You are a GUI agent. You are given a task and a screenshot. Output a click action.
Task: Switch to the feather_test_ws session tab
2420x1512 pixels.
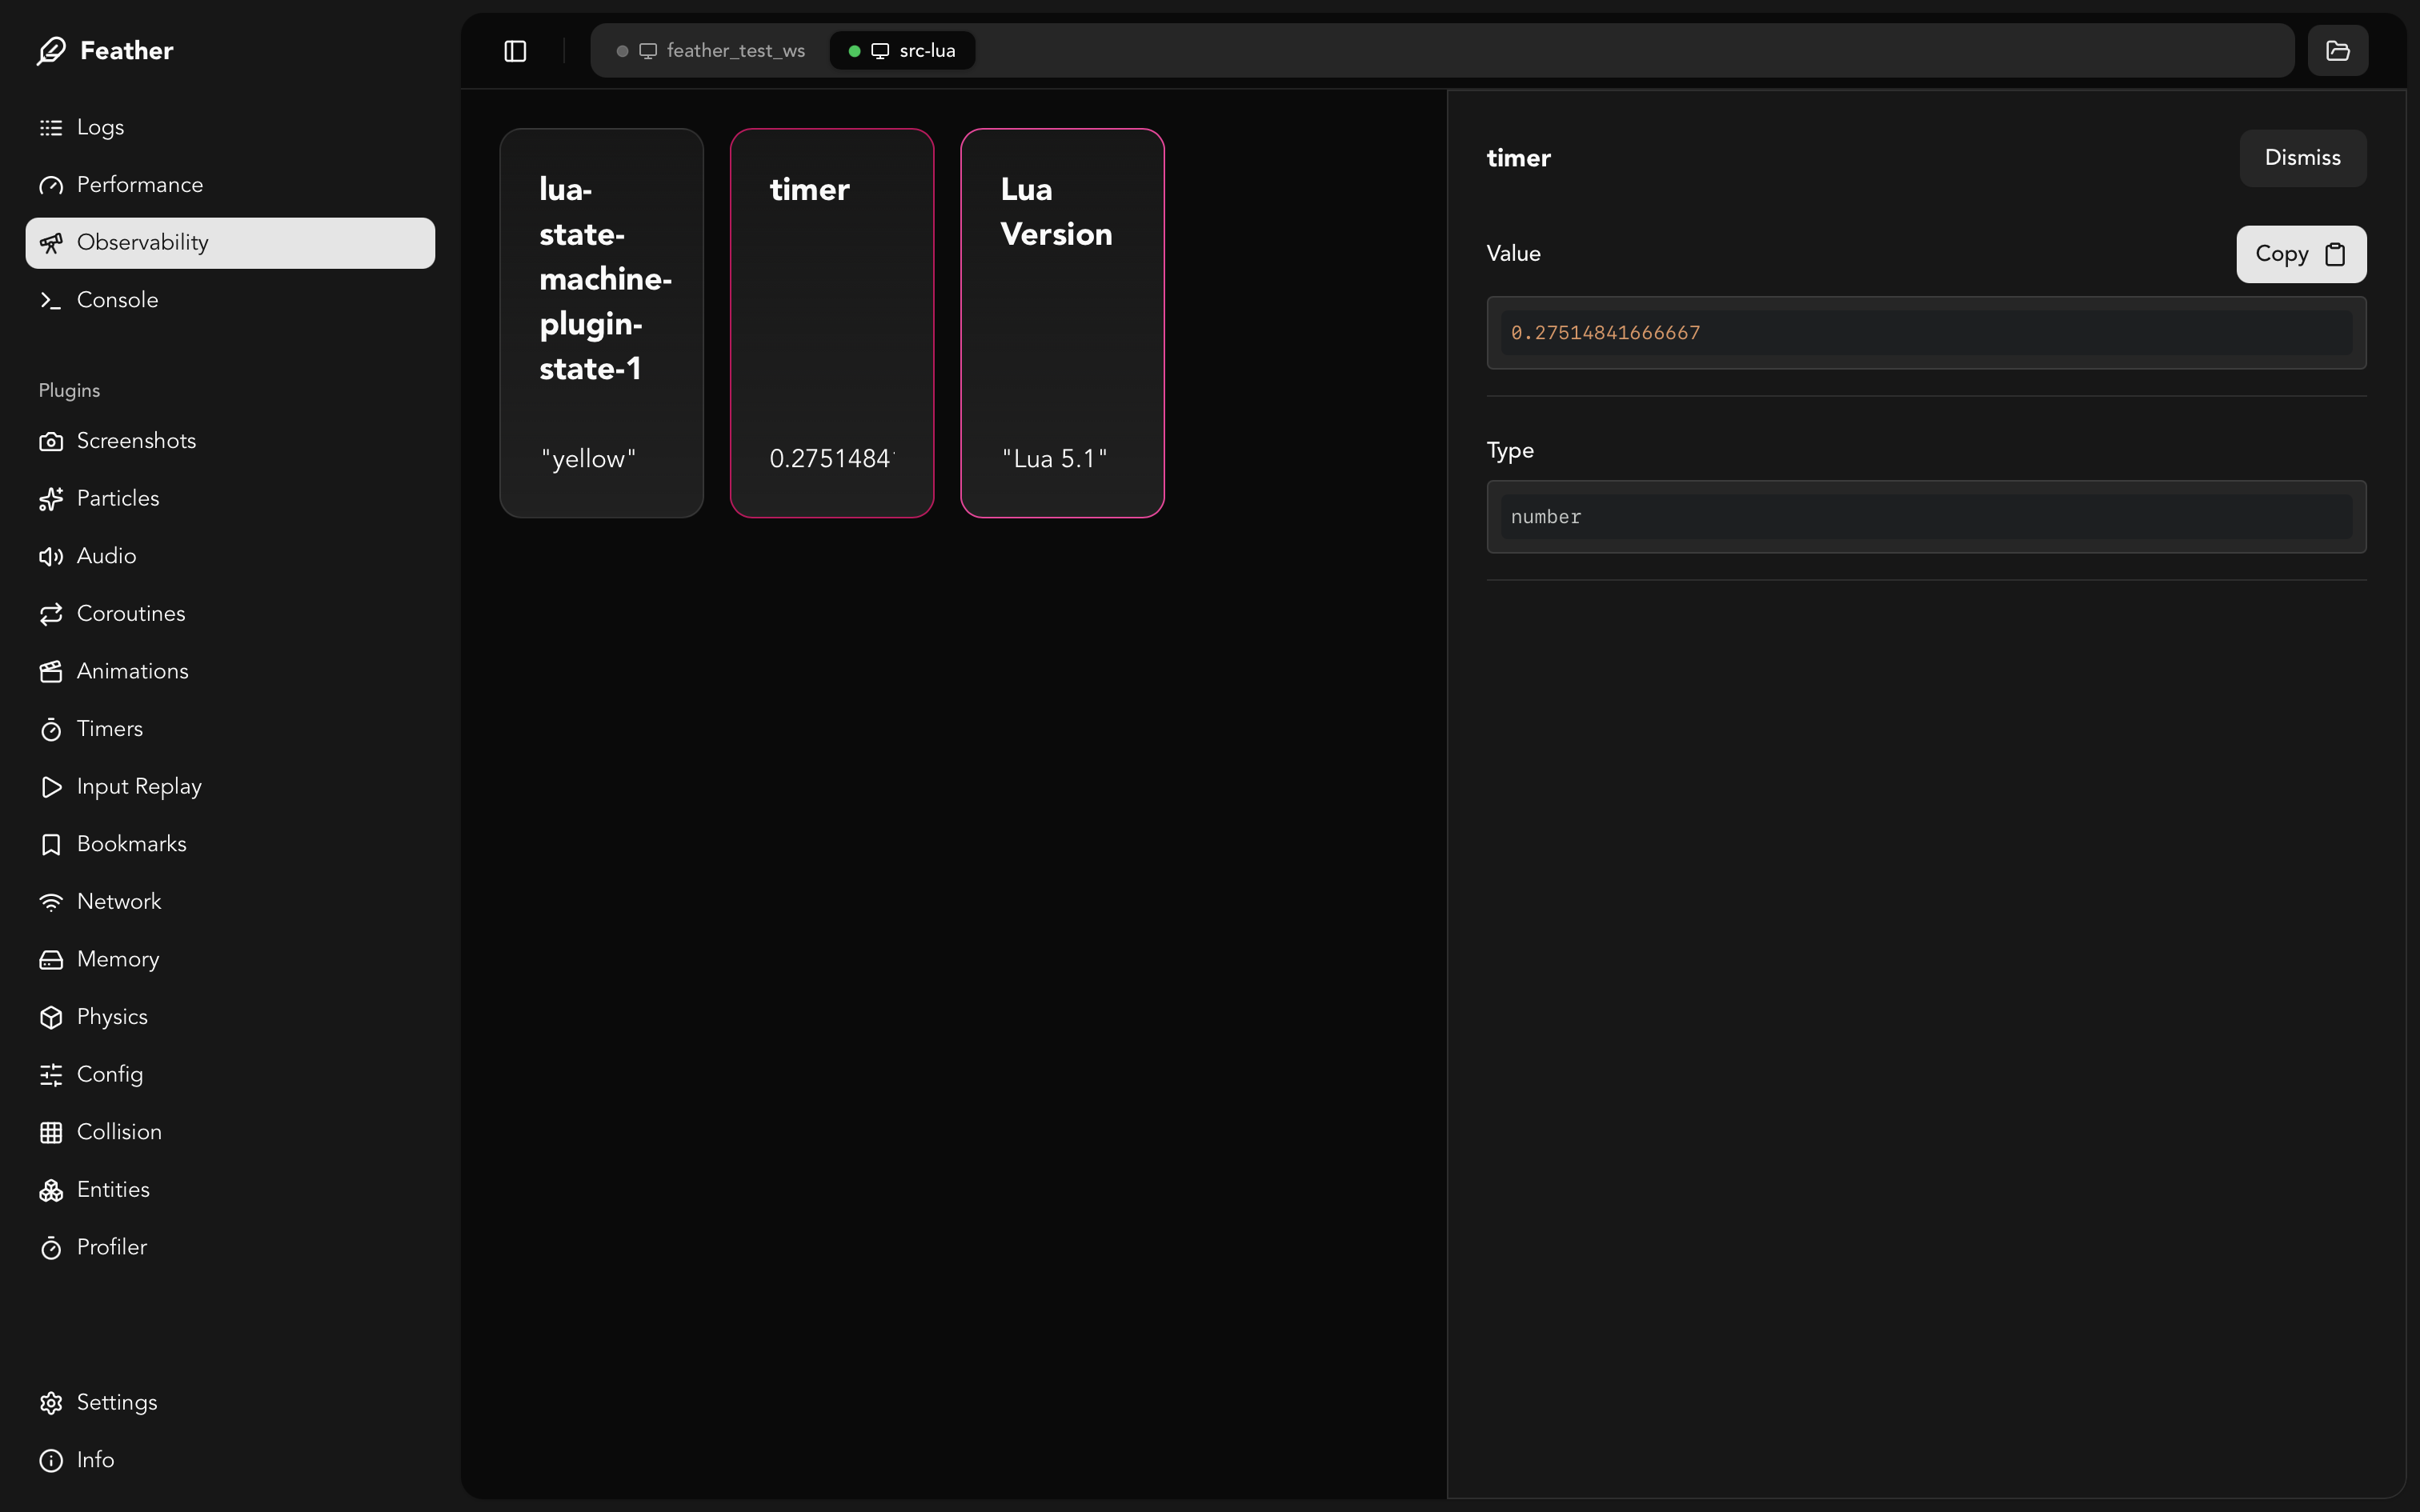tap(712, 51)
